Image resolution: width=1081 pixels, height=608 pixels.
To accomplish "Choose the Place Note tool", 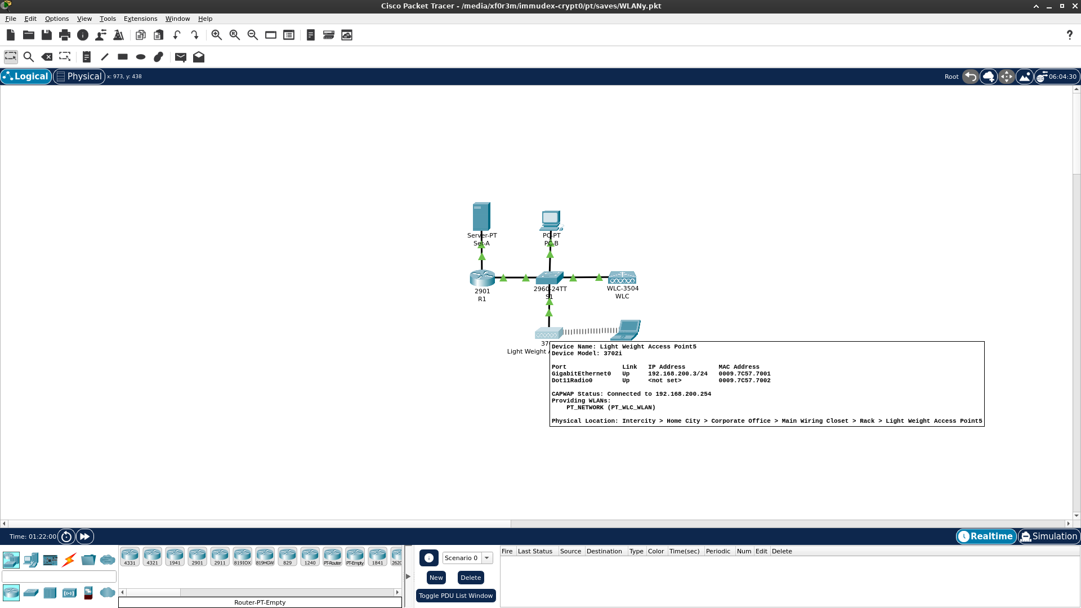I will click(86, 57).
